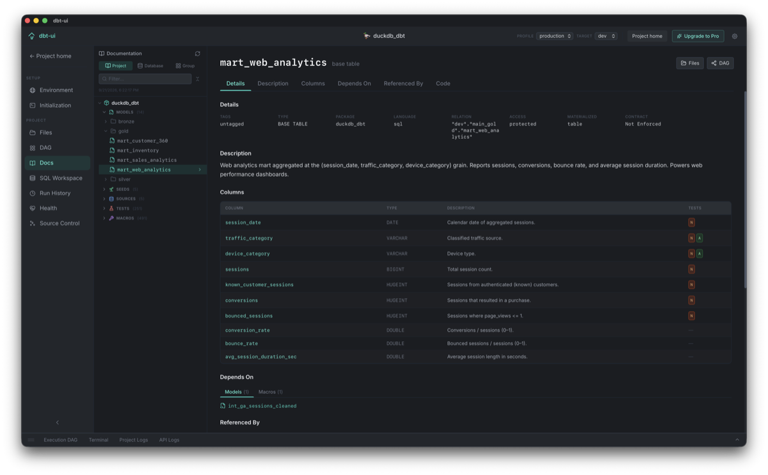Collapse all tree nodes icon beside filter
The image size is (768, 475).
coord(198,79)
